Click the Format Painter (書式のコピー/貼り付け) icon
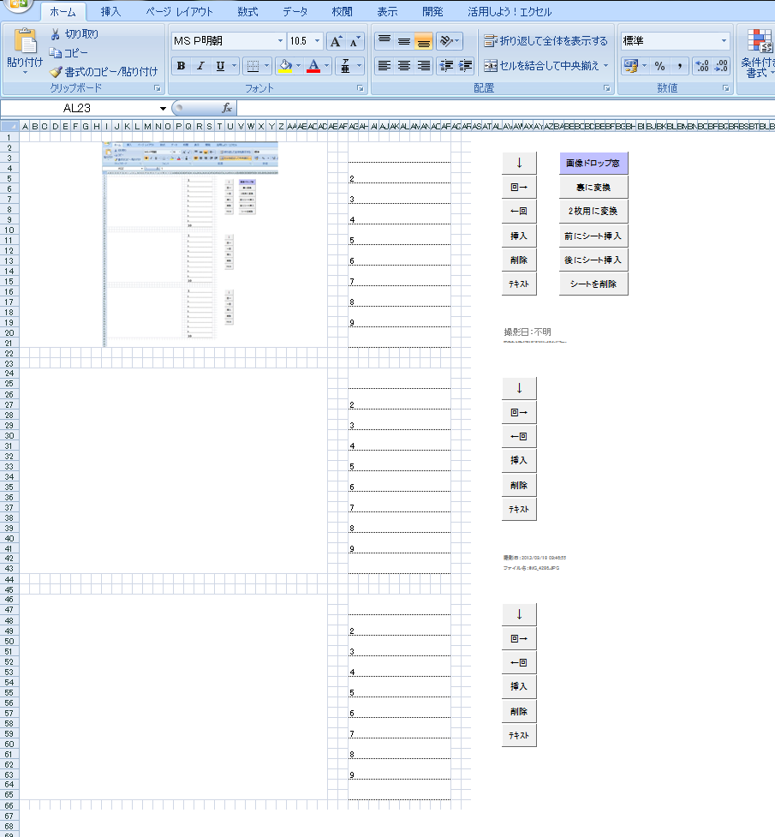This screenshot has height=837, width=775. pos(56,72)
